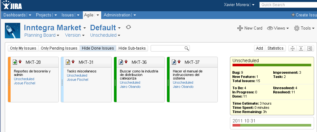Click into the card search field

click(170, 48)
